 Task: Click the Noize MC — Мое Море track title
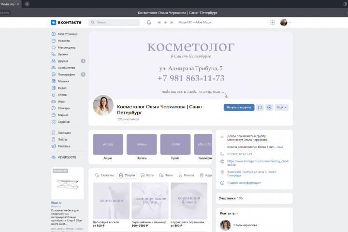point(195,22)
